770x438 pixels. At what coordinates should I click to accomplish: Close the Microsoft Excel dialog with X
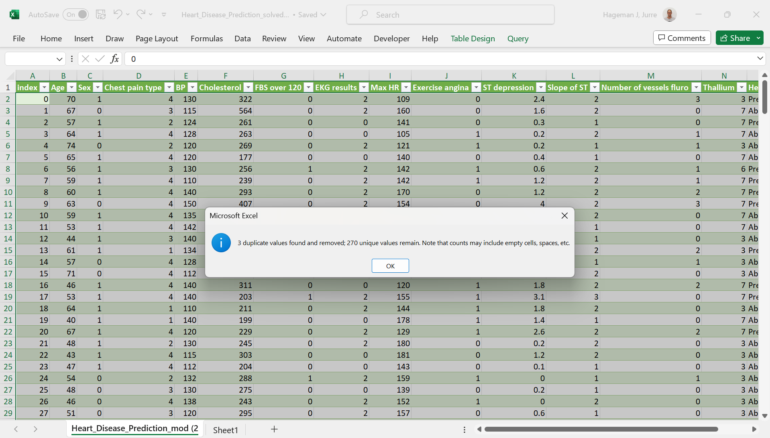click(x=564, y=216)
